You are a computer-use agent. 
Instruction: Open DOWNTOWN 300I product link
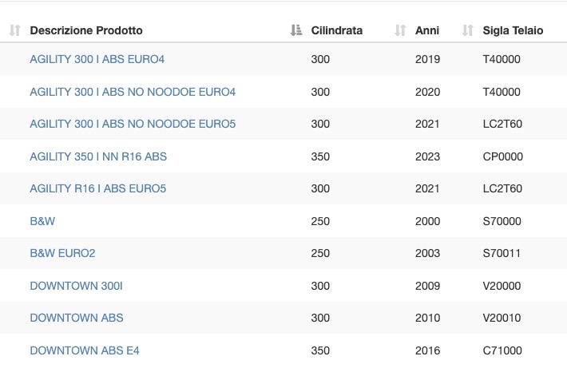click(x=76, y=286)
